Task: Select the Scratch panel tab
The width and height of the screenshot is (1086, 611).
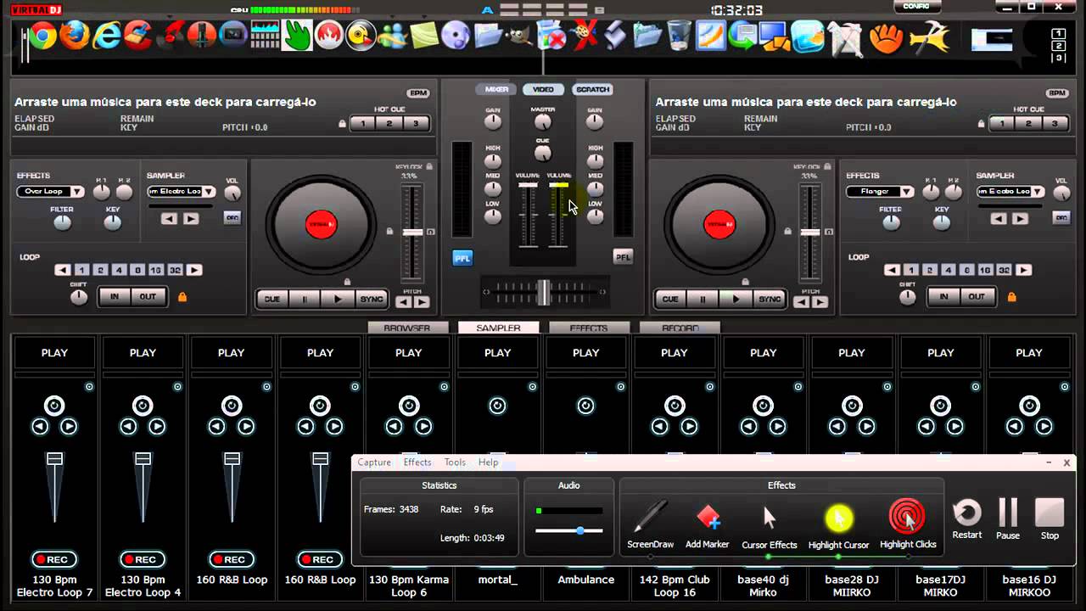Action: coord(592,89)
